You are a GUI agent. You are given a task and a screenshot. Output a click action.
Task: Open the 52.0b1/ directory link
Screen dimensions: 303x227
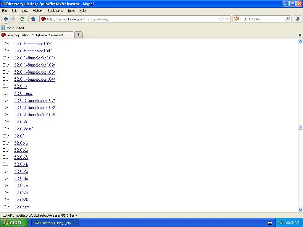pos(21,143)
